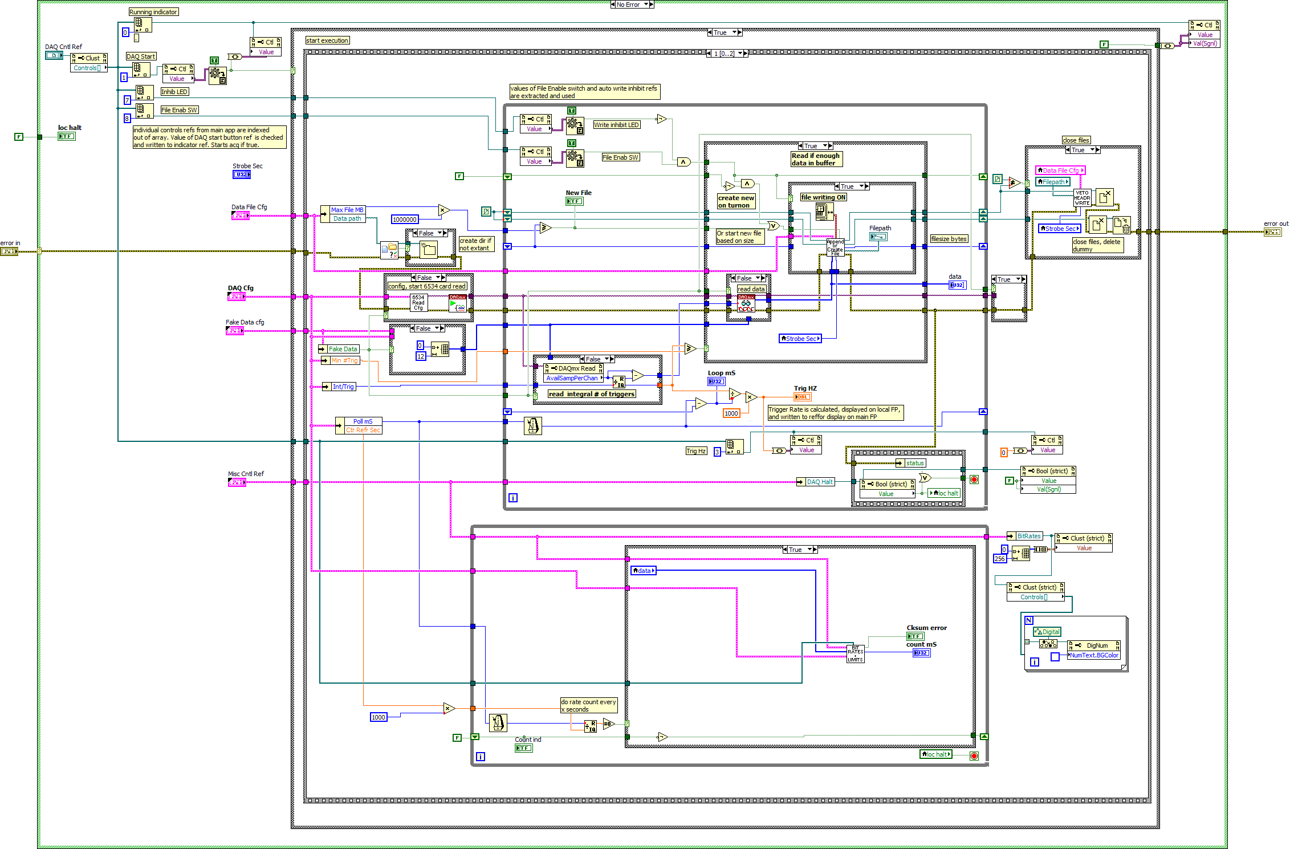The height and width of the screenshot is (849, 1290).
Task: Click the color box constant wired to NumText.BGColor
Action: pyautogui.click(x=1055, y=657)
